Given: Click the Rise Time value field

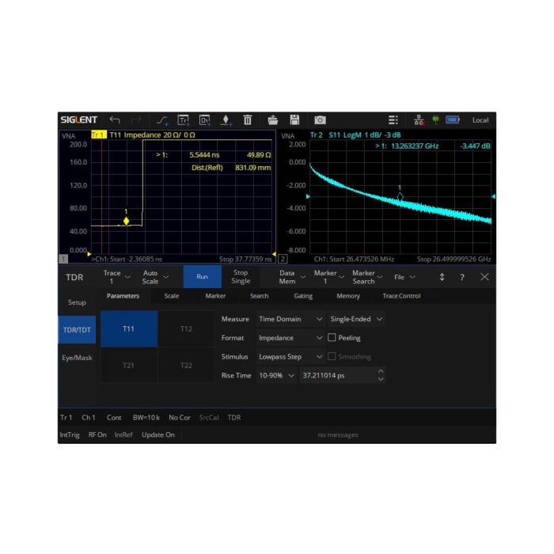Looking at the screenshot, I should 336,376.
